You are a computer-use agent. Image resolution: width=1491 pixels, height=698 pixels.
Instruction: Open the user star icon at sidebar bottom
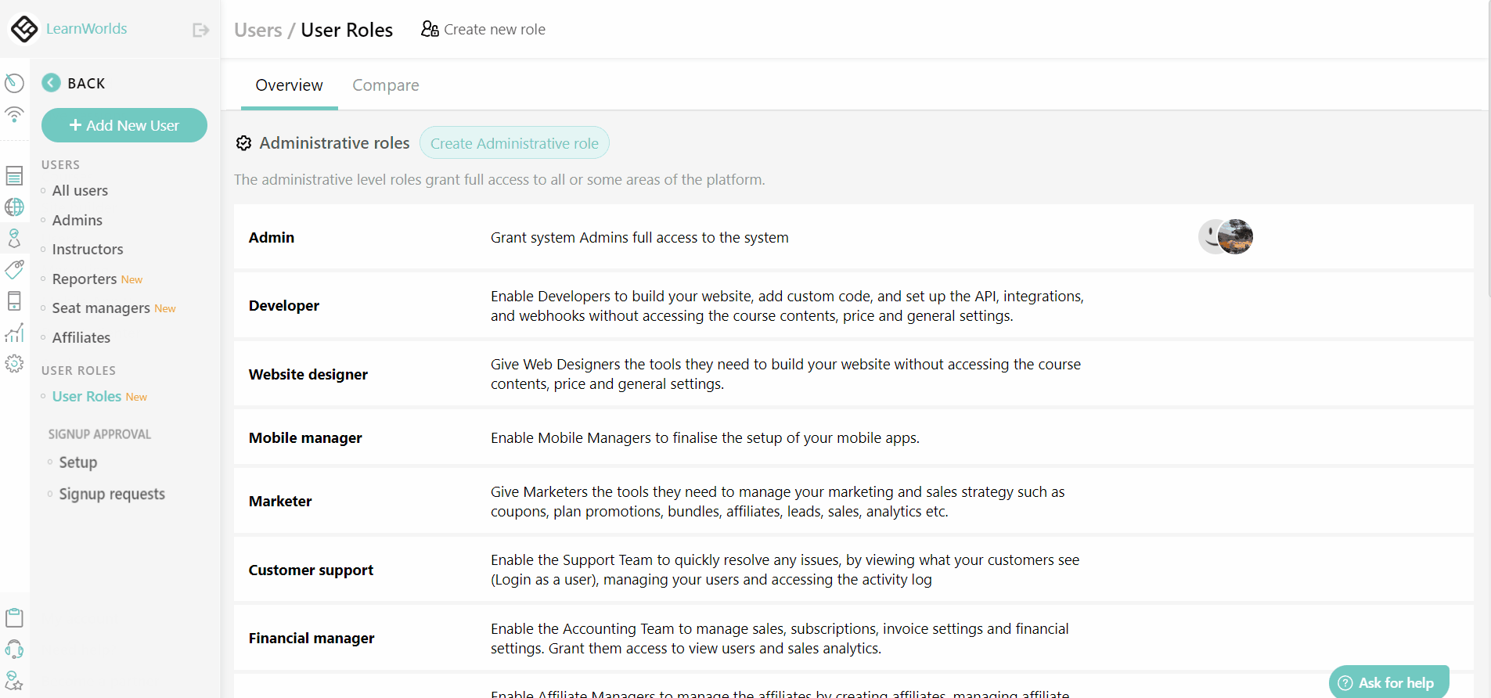tap(14, 680)
